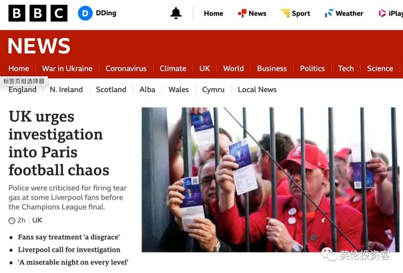This screenshot has width=403, height=273.
Task: Open the headline about Paris football chaos
Action: [59, 143]
